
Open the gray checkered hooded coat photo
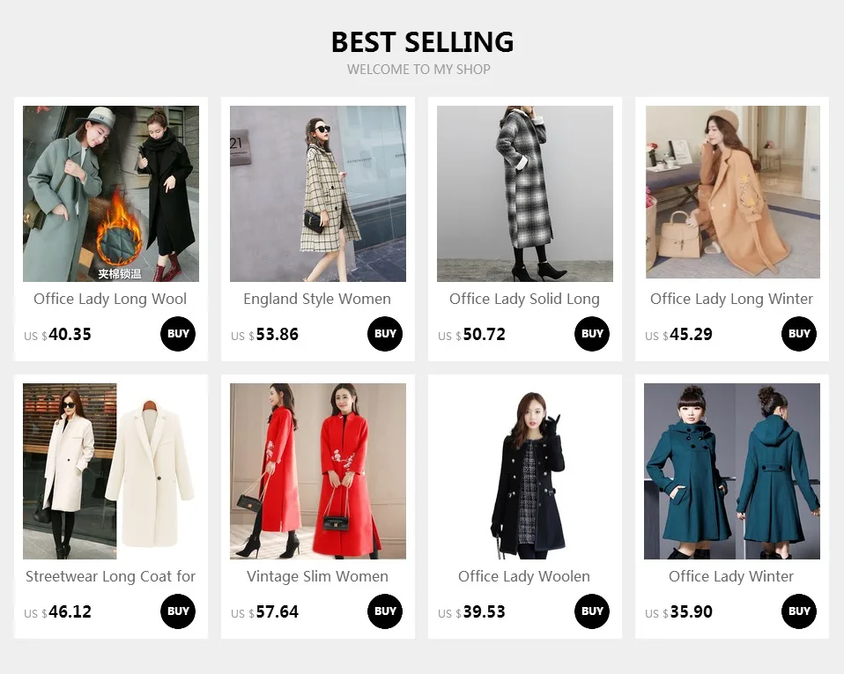tap(525, 194)
